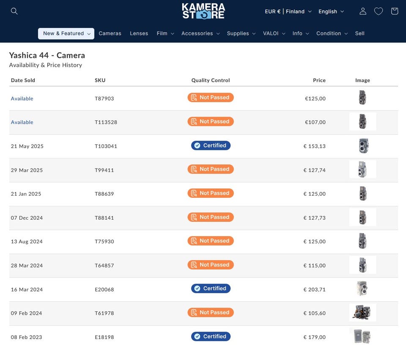
Task: Click the Price column header
Action: [319, 80]
